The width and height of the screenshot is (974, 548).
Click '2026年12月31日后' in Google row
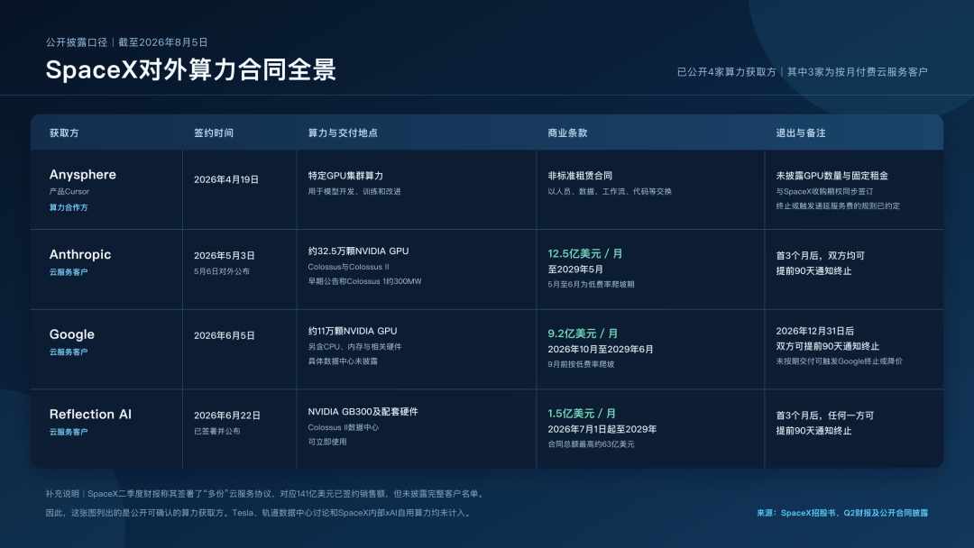click(x=815, y=332)
